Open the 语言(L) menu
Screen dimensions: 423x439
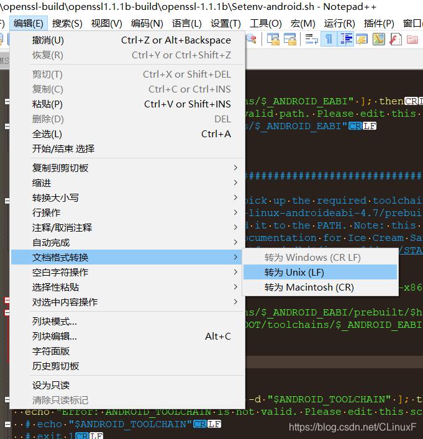[187, 23]
